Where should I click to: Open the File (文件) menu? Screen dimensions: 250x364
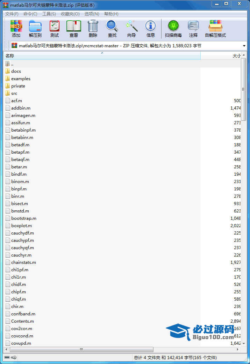(x=12, y=14)
